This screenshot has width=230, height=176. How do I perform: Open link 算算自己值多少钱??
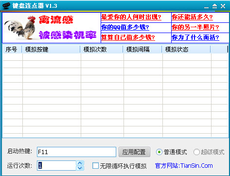click(128, 37)
